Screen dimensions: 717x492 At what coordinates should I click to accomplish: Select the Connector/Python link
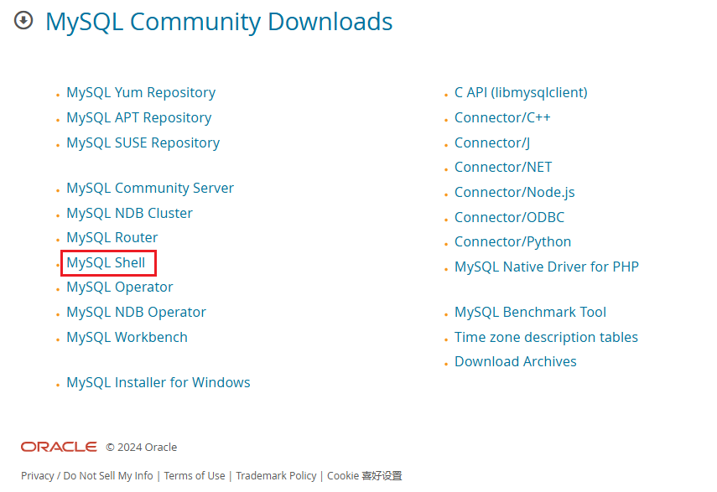(512, 241)
